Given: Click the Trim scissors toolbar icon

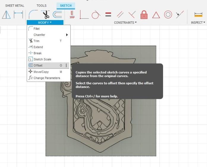Looking at the screenshot, I should (45, 15).
